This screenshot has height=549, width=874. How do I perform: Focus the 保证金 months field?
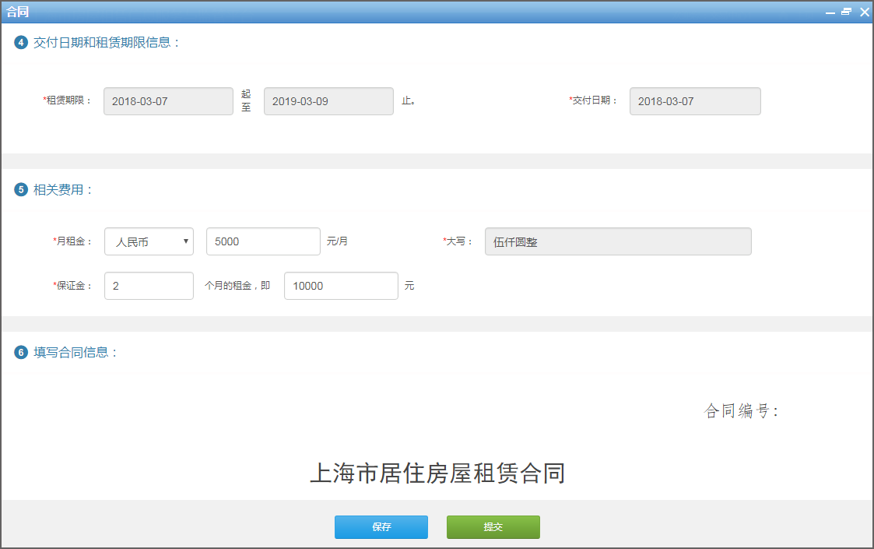tap(149, 286)
